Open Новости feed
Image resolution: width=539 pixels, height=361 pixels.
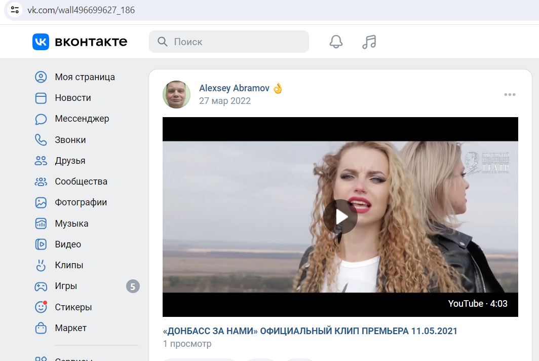point(73,98)
